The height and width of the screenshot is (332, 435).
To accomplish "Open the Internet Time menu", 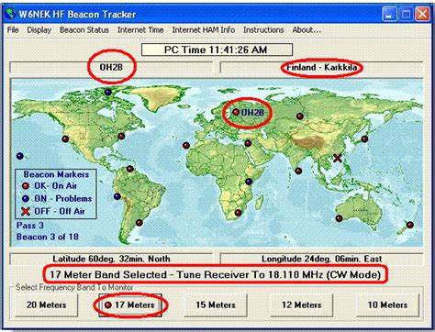I will (140, 30).
